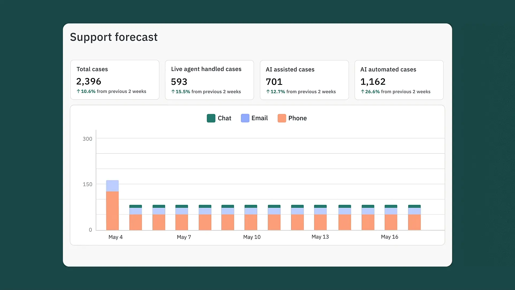Click the upward arrow on AI assisted card
The height and width of the screenshot is (290, 515).
pyautogui.click(x=268, y=92)
